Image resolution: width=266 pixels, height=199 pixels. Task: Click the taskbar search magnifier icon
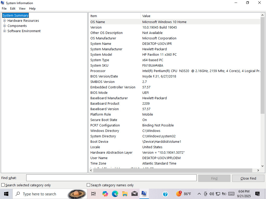18,194
